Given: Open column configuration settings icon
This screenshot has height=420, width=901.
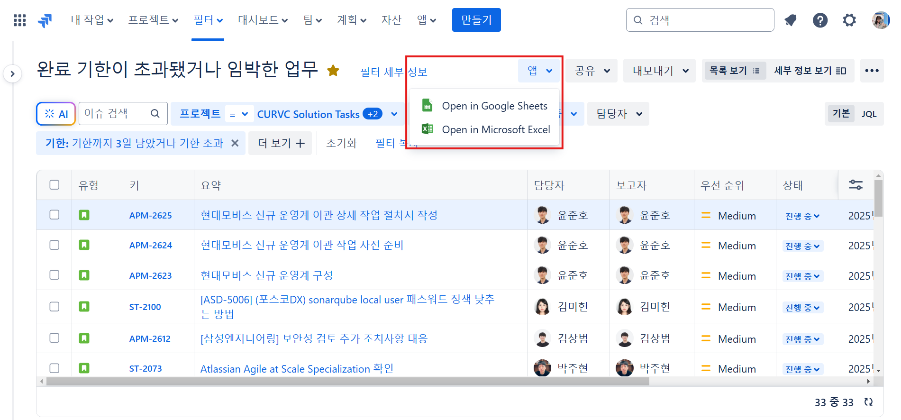Looking at the screenshot, I should (x=855, y=185).
